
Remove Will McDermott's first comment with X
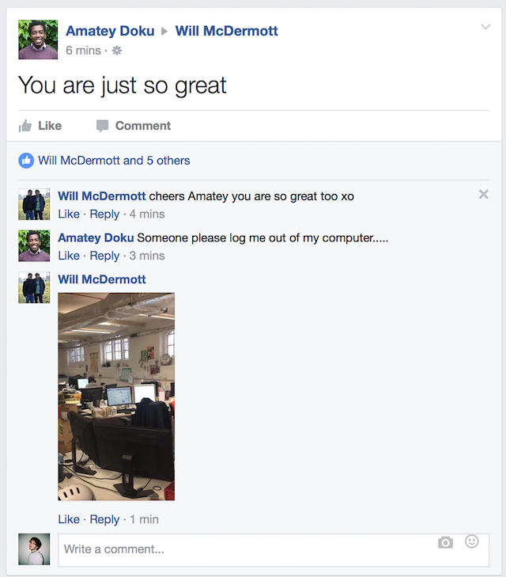coord(484,194)
